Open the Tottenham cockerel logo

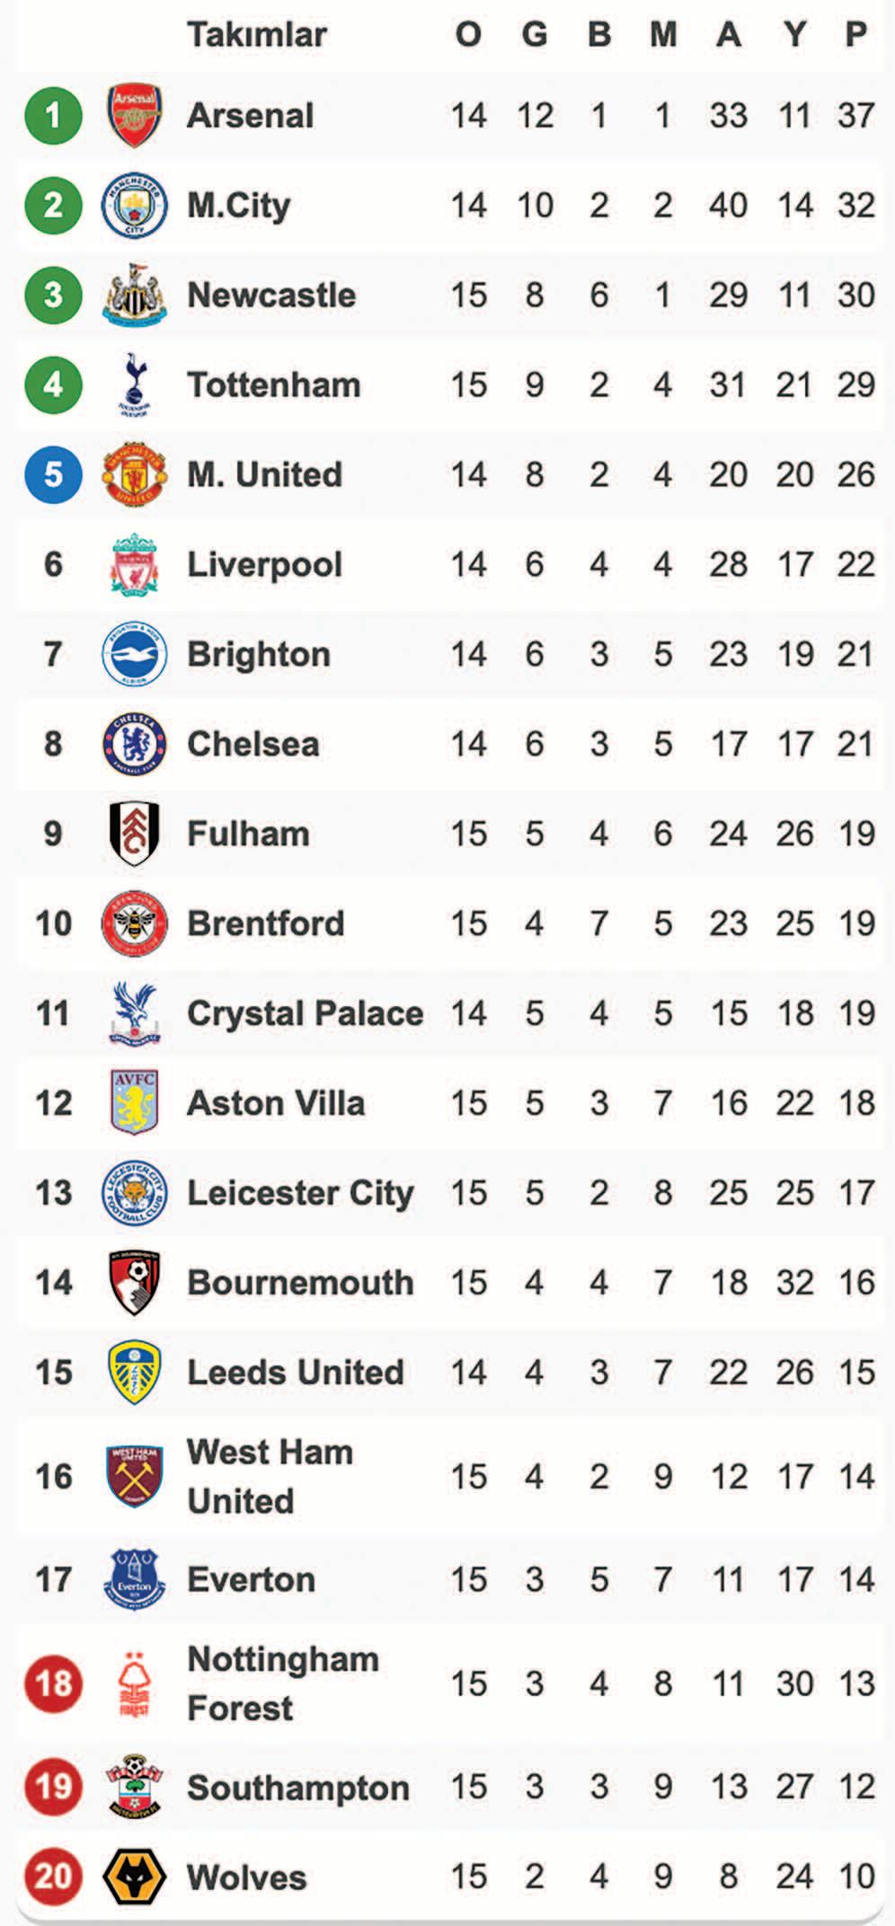pyautogui.click(x=134, y=384)
